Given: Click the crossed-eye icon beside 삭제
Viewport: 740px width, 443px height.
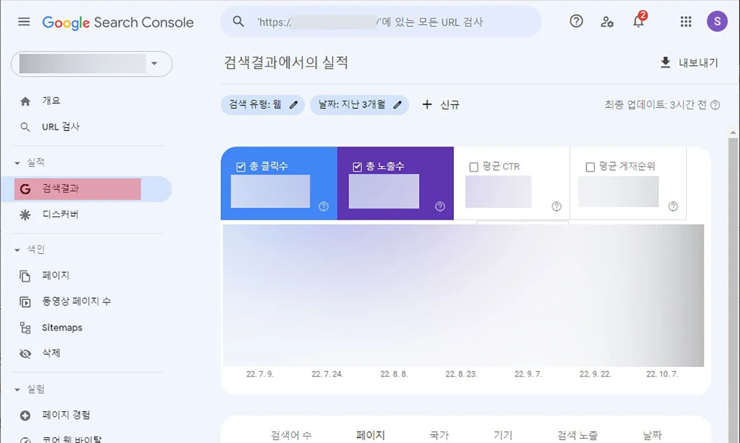Looking at the screenshot, I should point(25,353).
